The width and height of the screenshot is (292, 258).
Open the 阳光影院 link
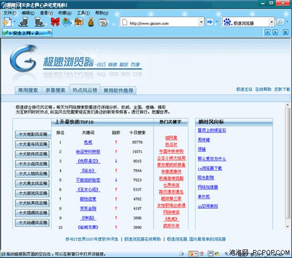coord(206,178)
